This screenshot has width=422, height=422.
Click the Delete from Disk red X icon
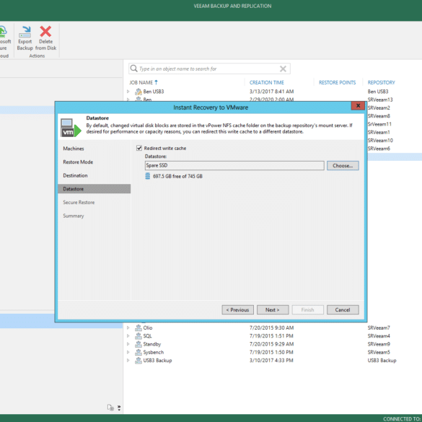[x=45, y=32]
